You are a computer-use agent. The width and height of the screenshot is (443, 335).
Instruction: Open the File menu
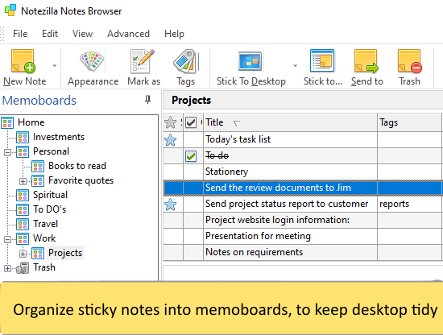(x=20, y=34)
